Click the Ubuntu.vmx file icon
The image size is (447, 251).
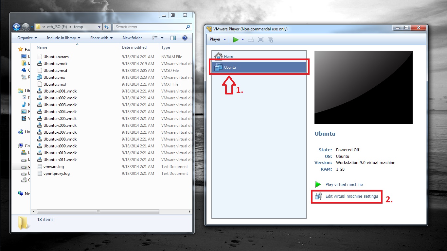tap(40, 77)
